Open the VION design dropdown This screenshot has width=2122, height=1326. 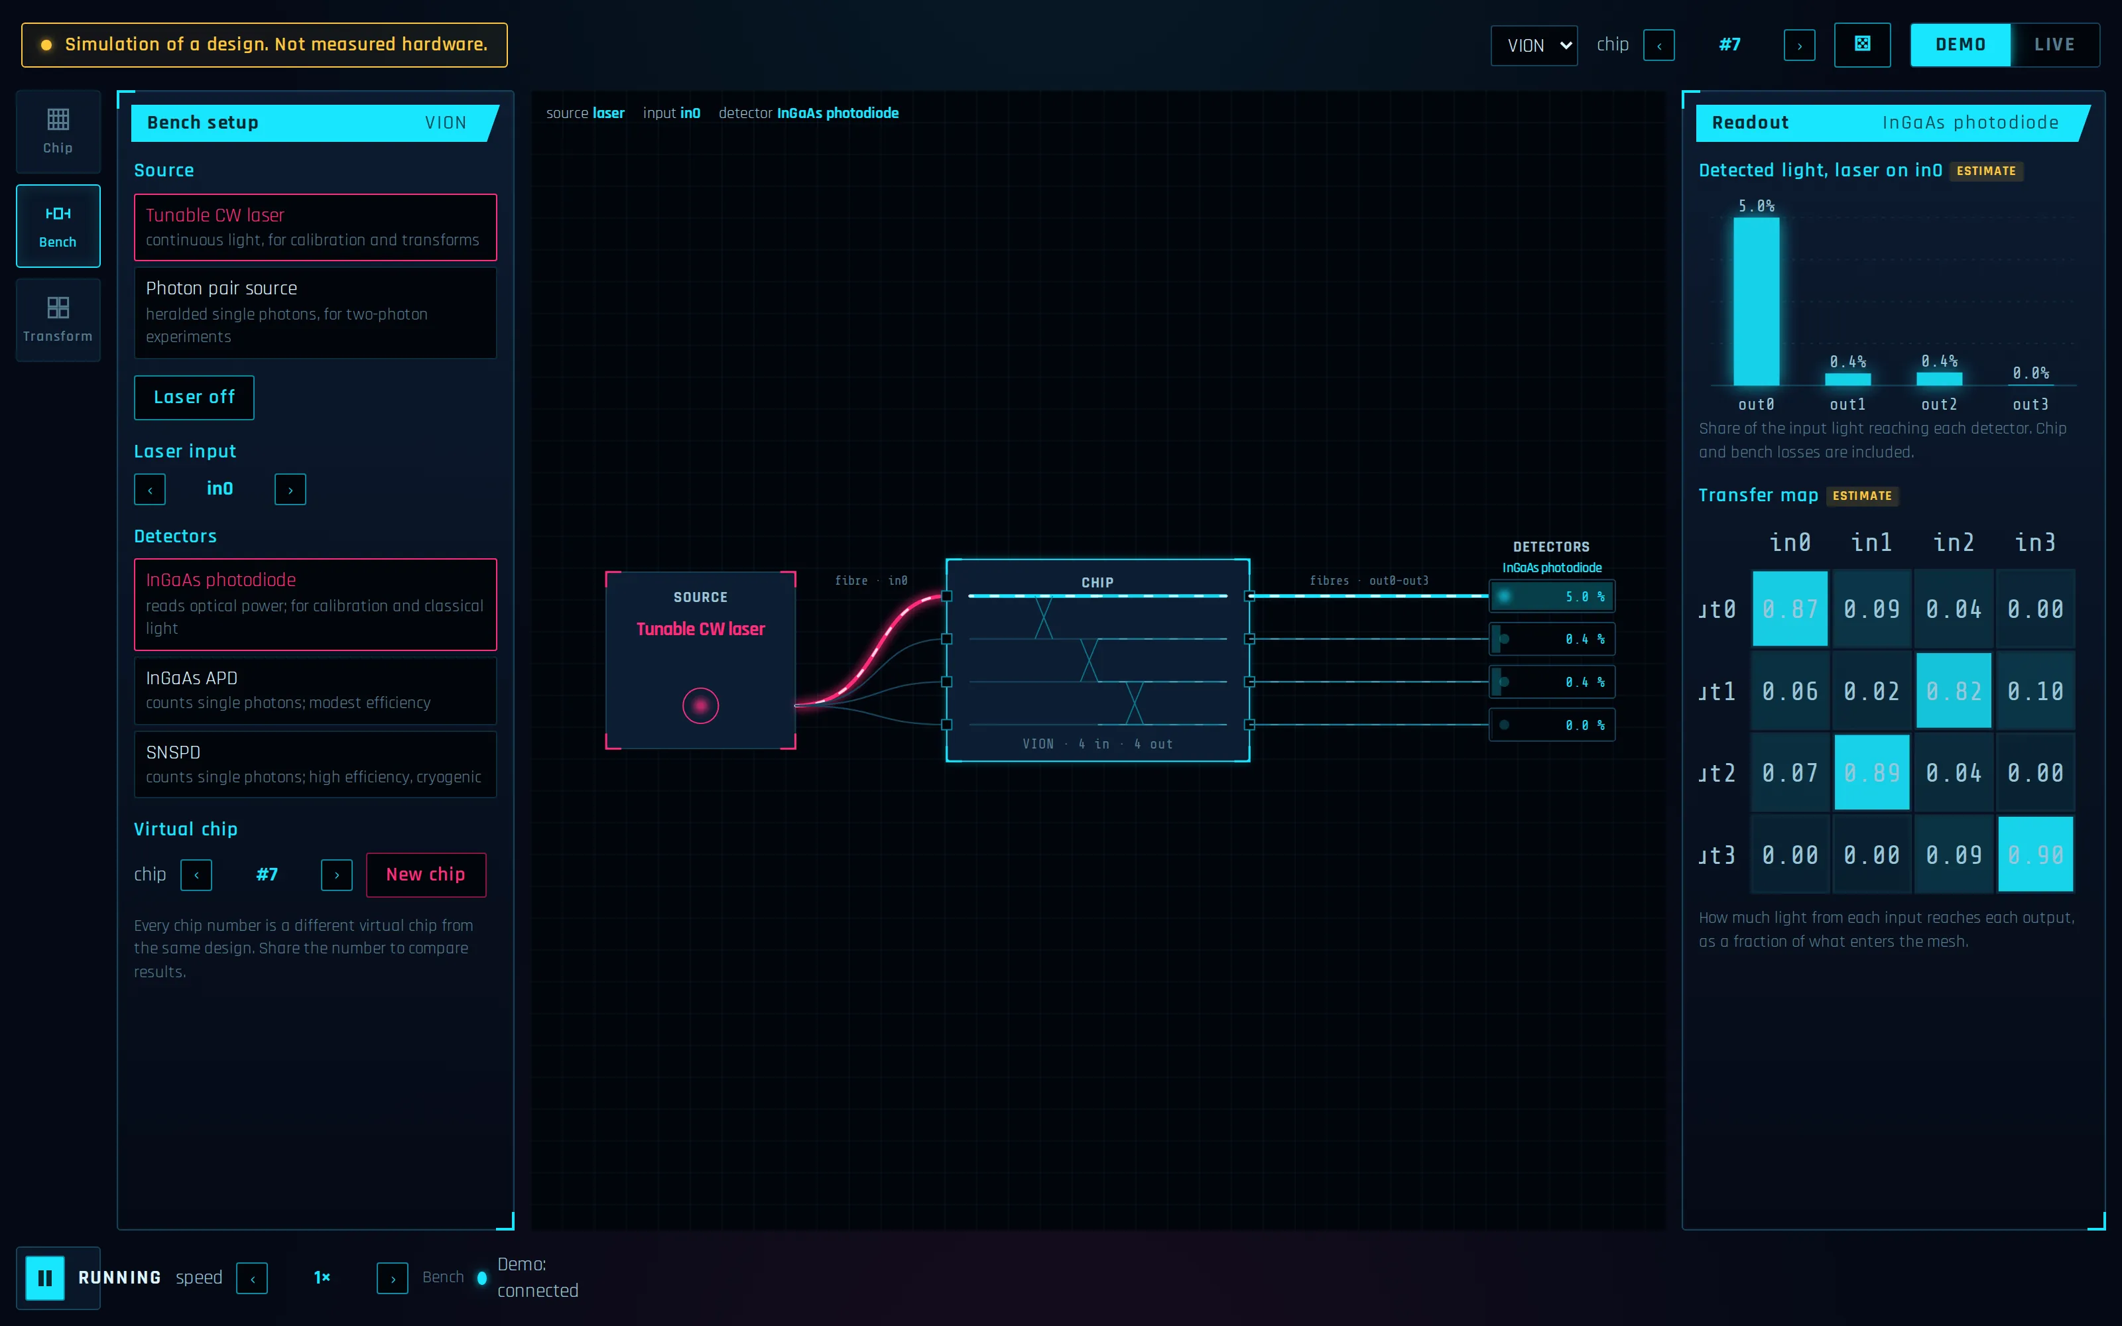1534,46
